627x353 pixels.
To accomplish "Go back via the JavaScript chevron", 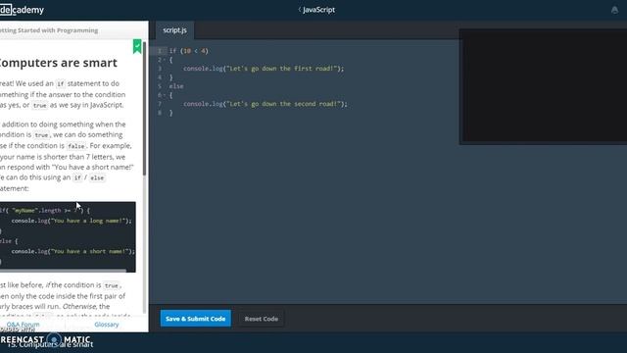I will [299, 10].
